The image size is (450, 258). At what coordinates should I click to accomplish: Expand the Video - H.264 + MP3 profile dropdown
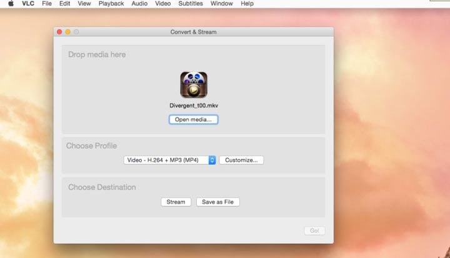tap(169, 160)
